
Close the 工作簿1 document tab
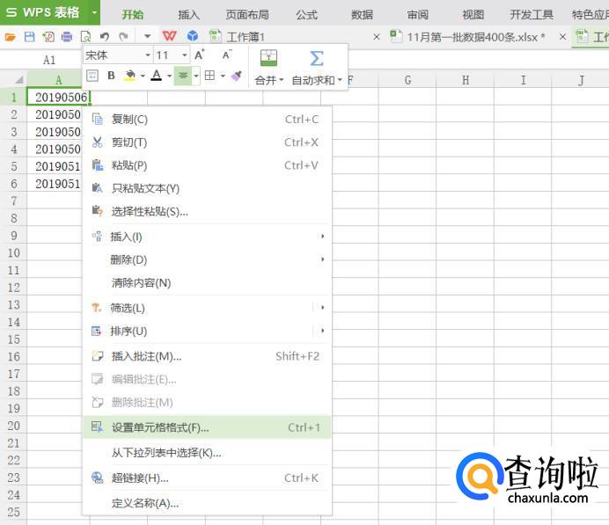tap(377, 37)
